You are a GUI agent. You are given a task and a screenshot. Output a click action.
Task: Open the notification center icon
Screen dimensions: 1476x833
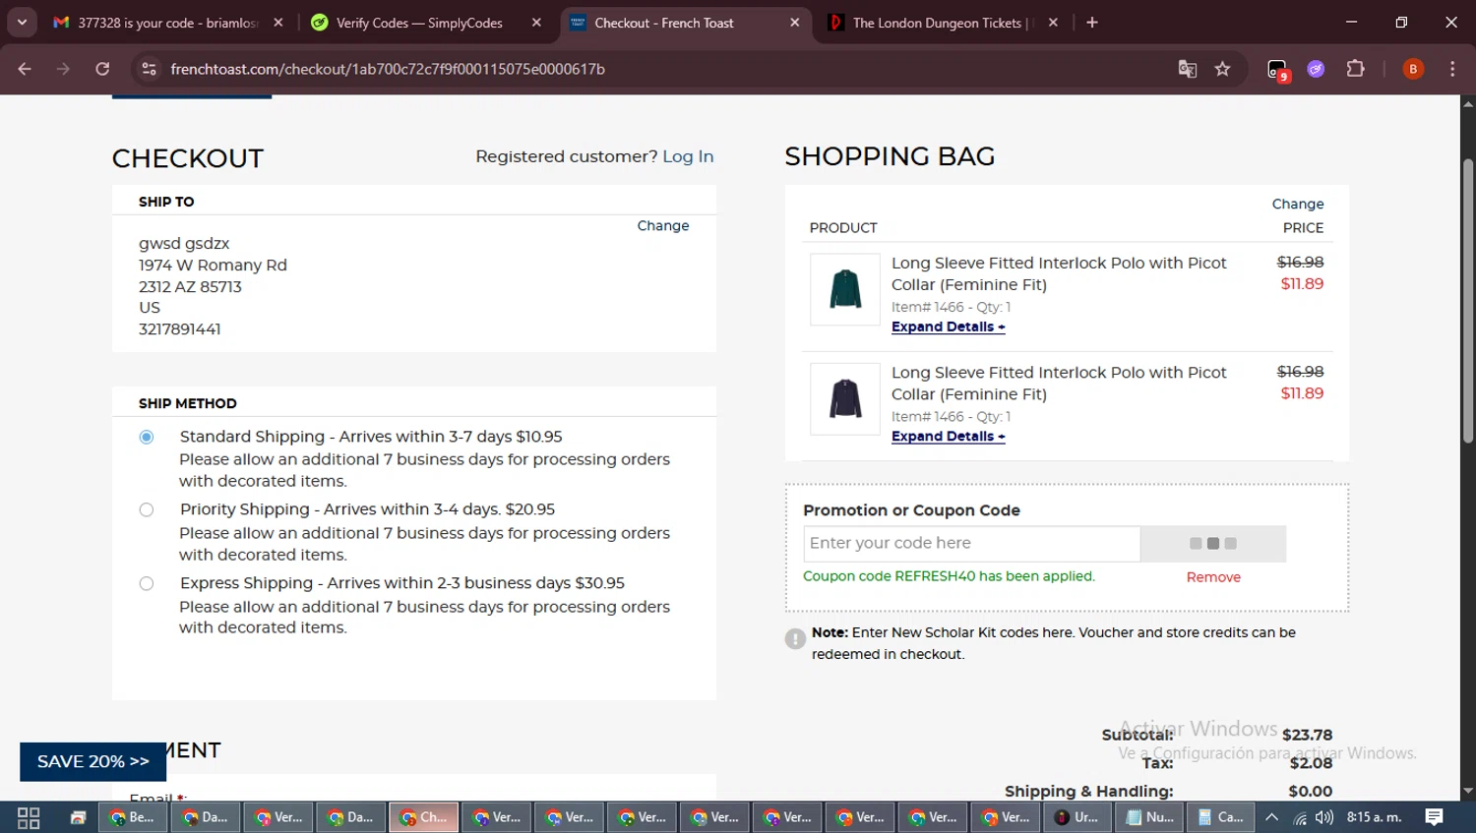pyautogui.click(x=1434, y=817)
